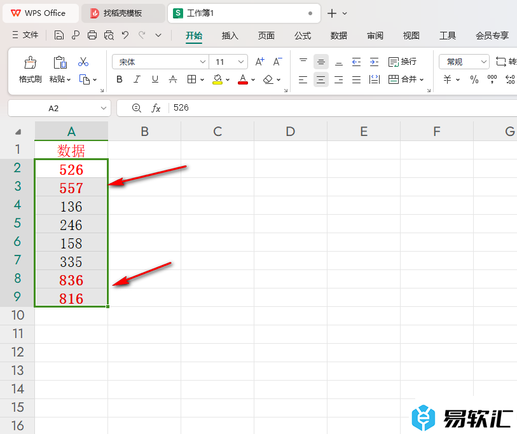Click the zoom magnifier icon in formula bar
The height and width of the screenshot is (434, 517).
click(136, 108)
